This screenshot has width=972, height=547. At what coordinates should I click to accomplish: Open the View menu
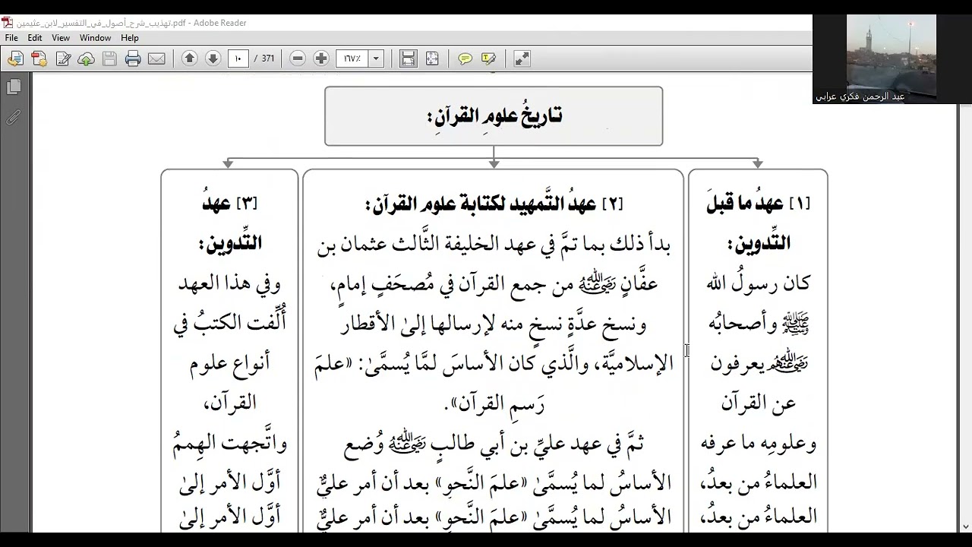click(61, 38)
